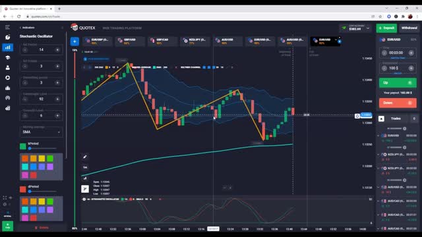Viewport: 422px width, 237px height.
Task: Increase the trade time 00:03:00
Action: 411,53
